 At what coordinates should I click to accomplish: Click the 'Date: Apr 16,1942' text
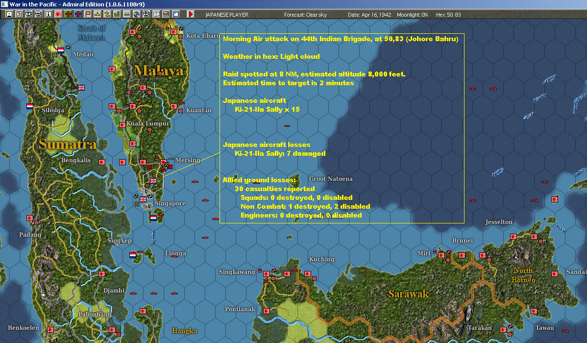(369, 15)
